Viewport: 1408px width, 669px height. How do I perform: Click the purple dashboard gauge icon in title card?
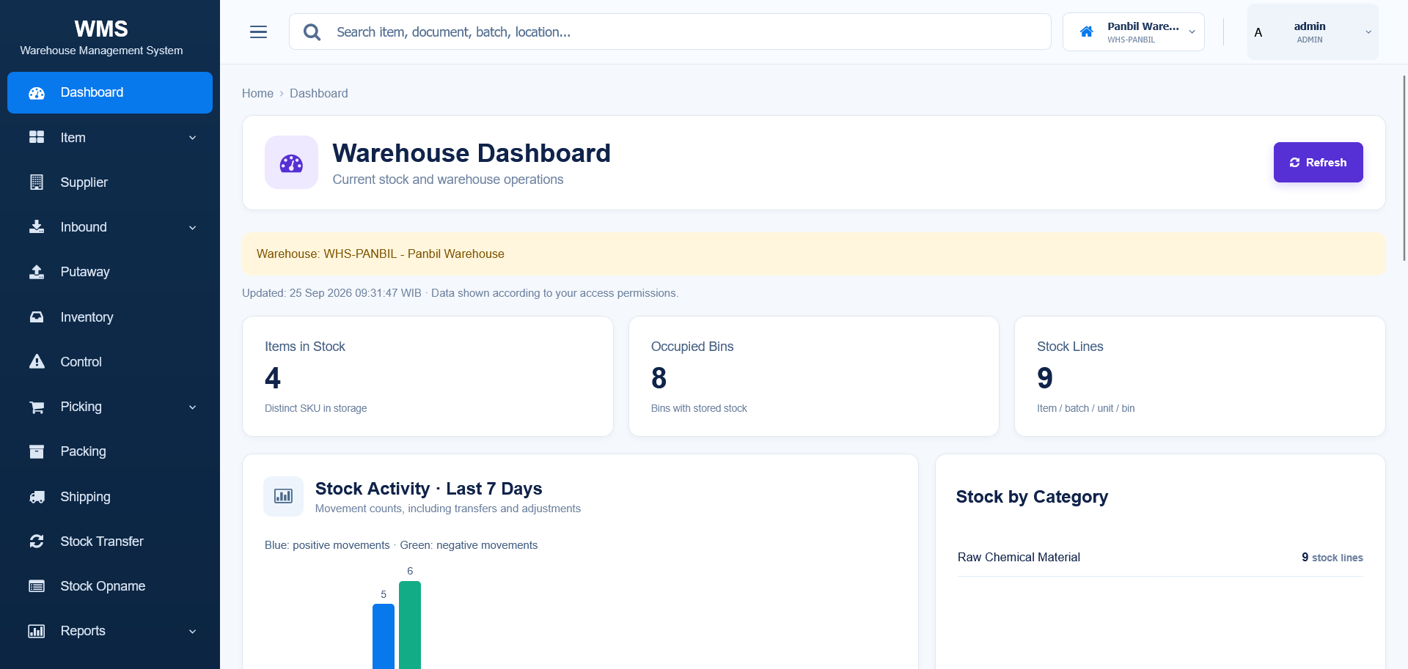click(x=291, y=163)
